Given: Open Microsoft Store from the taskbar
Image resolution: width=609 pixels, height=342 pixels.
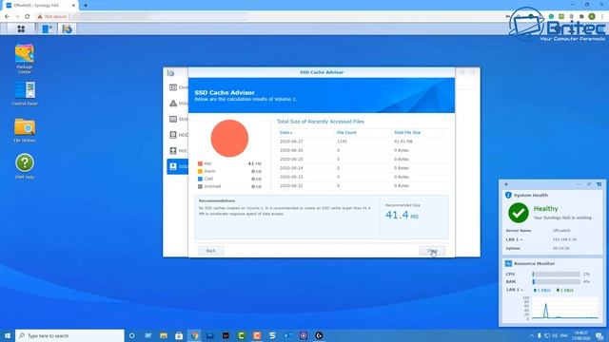Looking at the screenshot, I should [x=179, y=335].
